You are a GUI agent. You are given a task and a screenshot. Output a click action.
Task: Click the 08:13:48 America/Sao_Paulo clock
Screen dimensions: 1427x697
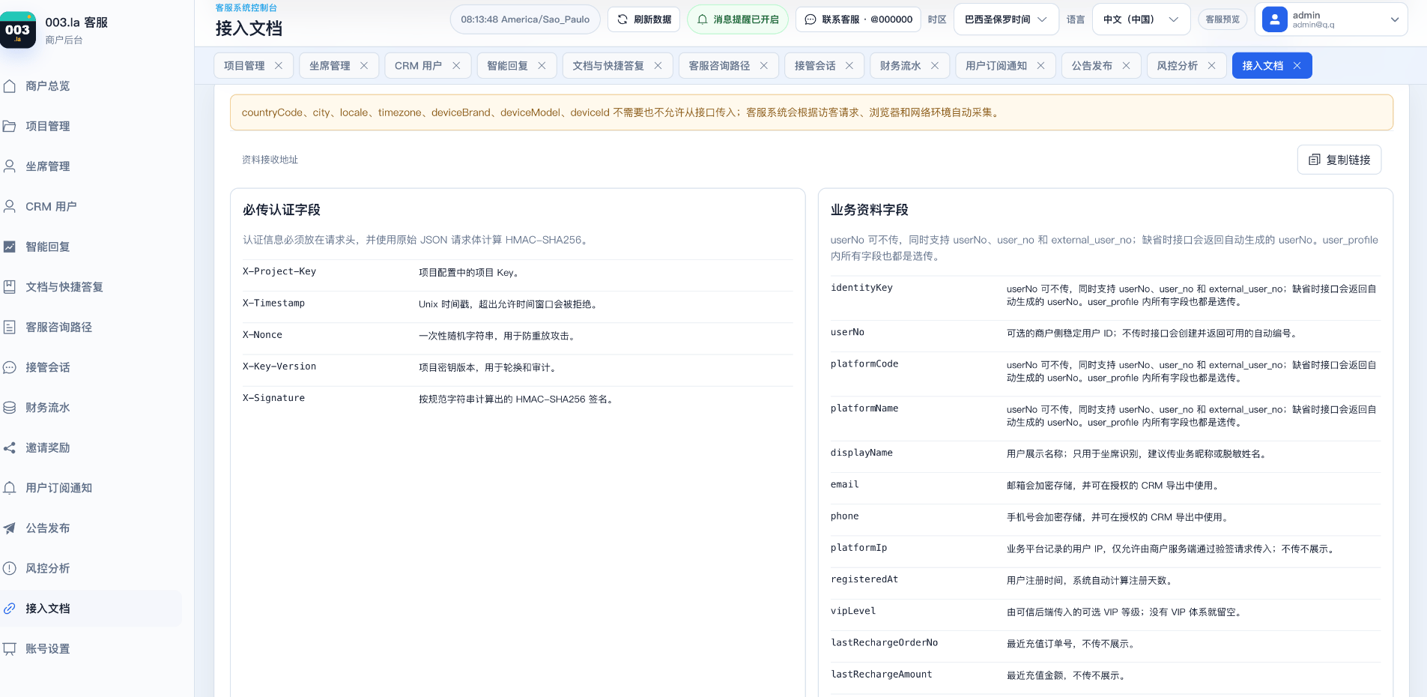[x=525, y=19]
